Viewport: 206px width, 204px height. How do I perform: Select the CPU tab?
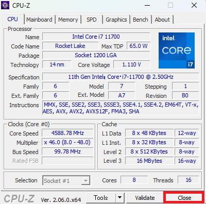(12, 19)
